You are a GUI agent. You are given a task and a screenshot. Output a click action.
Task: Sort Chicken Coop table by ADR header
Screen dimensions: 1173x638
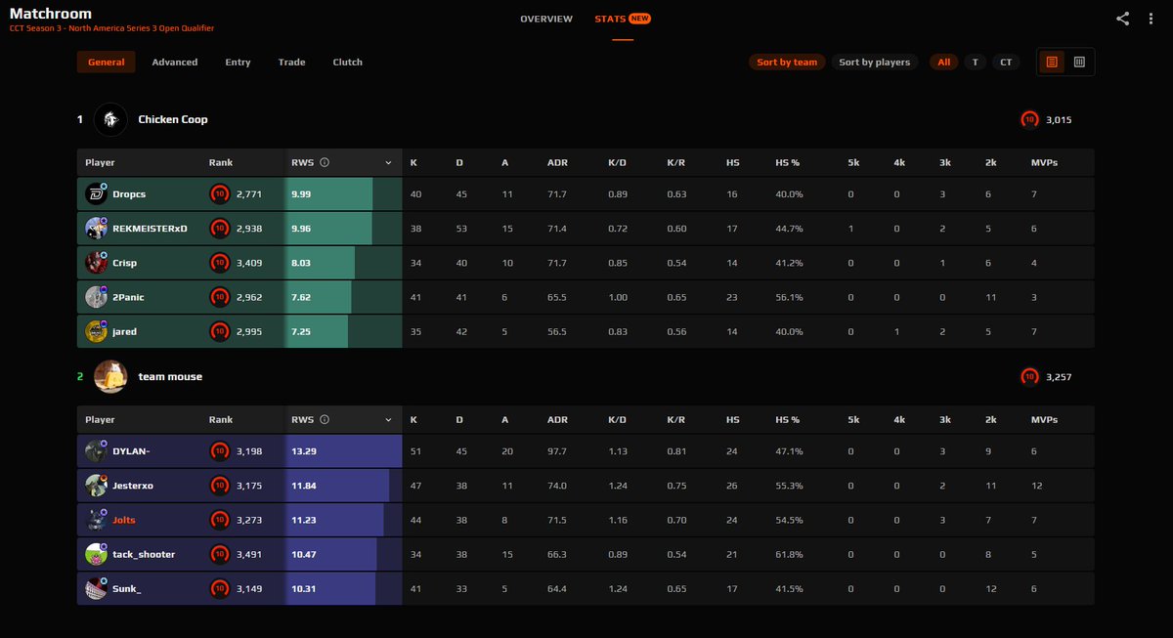557,162
